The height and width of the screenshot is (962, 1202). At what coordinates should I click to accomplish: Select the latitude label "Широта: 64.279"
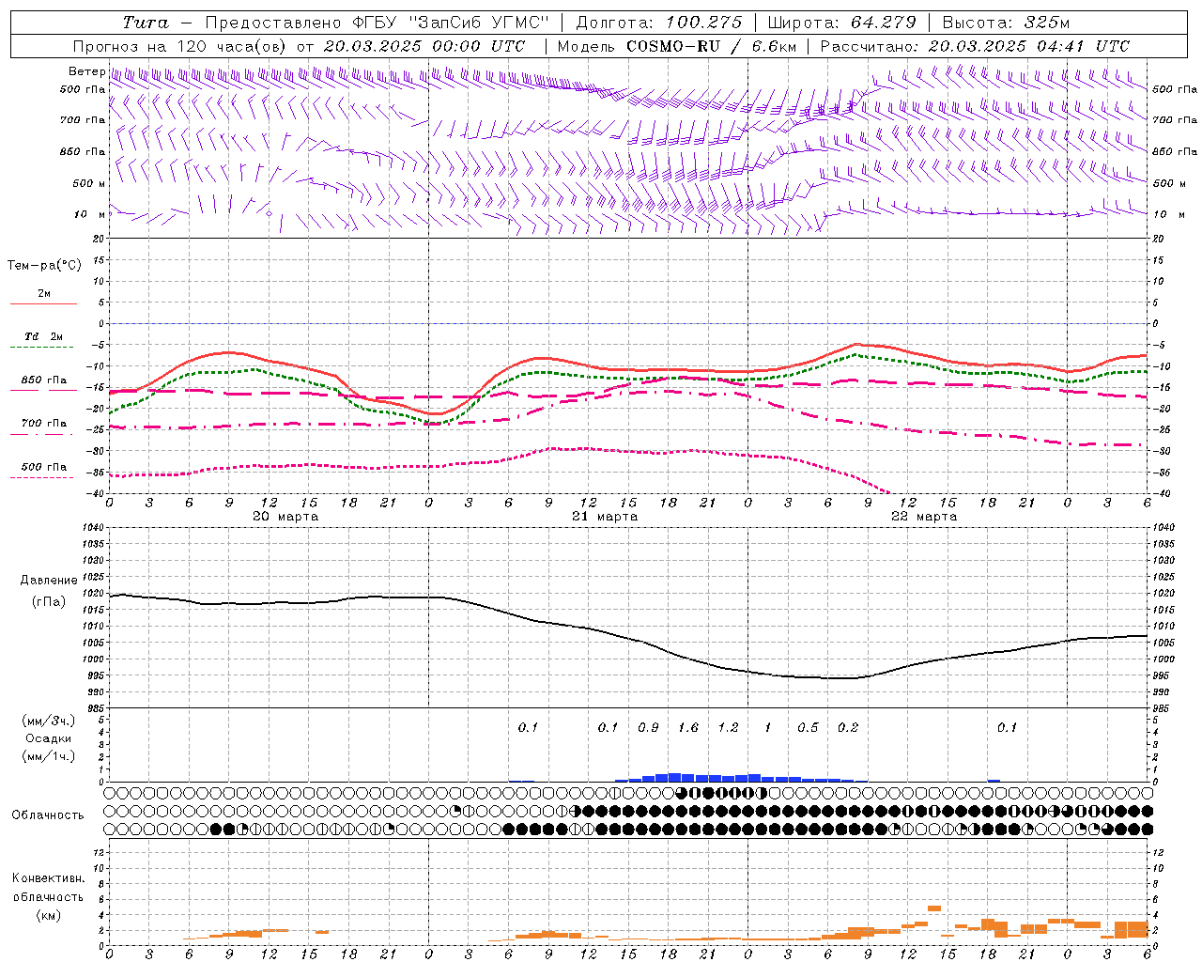pyautogui.click(x=841, y=23)
